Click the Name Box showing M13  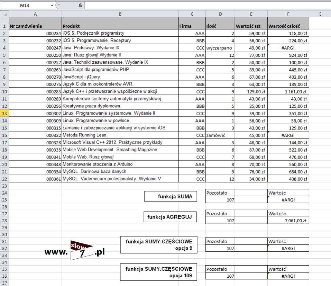click(25, 6)
